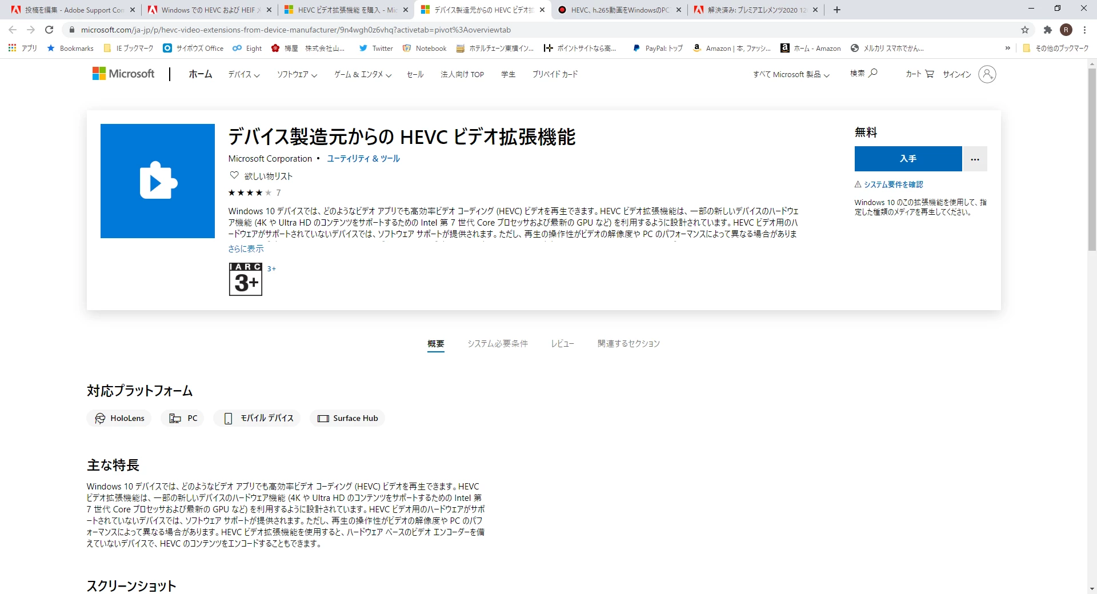
Task: Open the Chrome extensions puzzle icon
Action: point(1048,30)
